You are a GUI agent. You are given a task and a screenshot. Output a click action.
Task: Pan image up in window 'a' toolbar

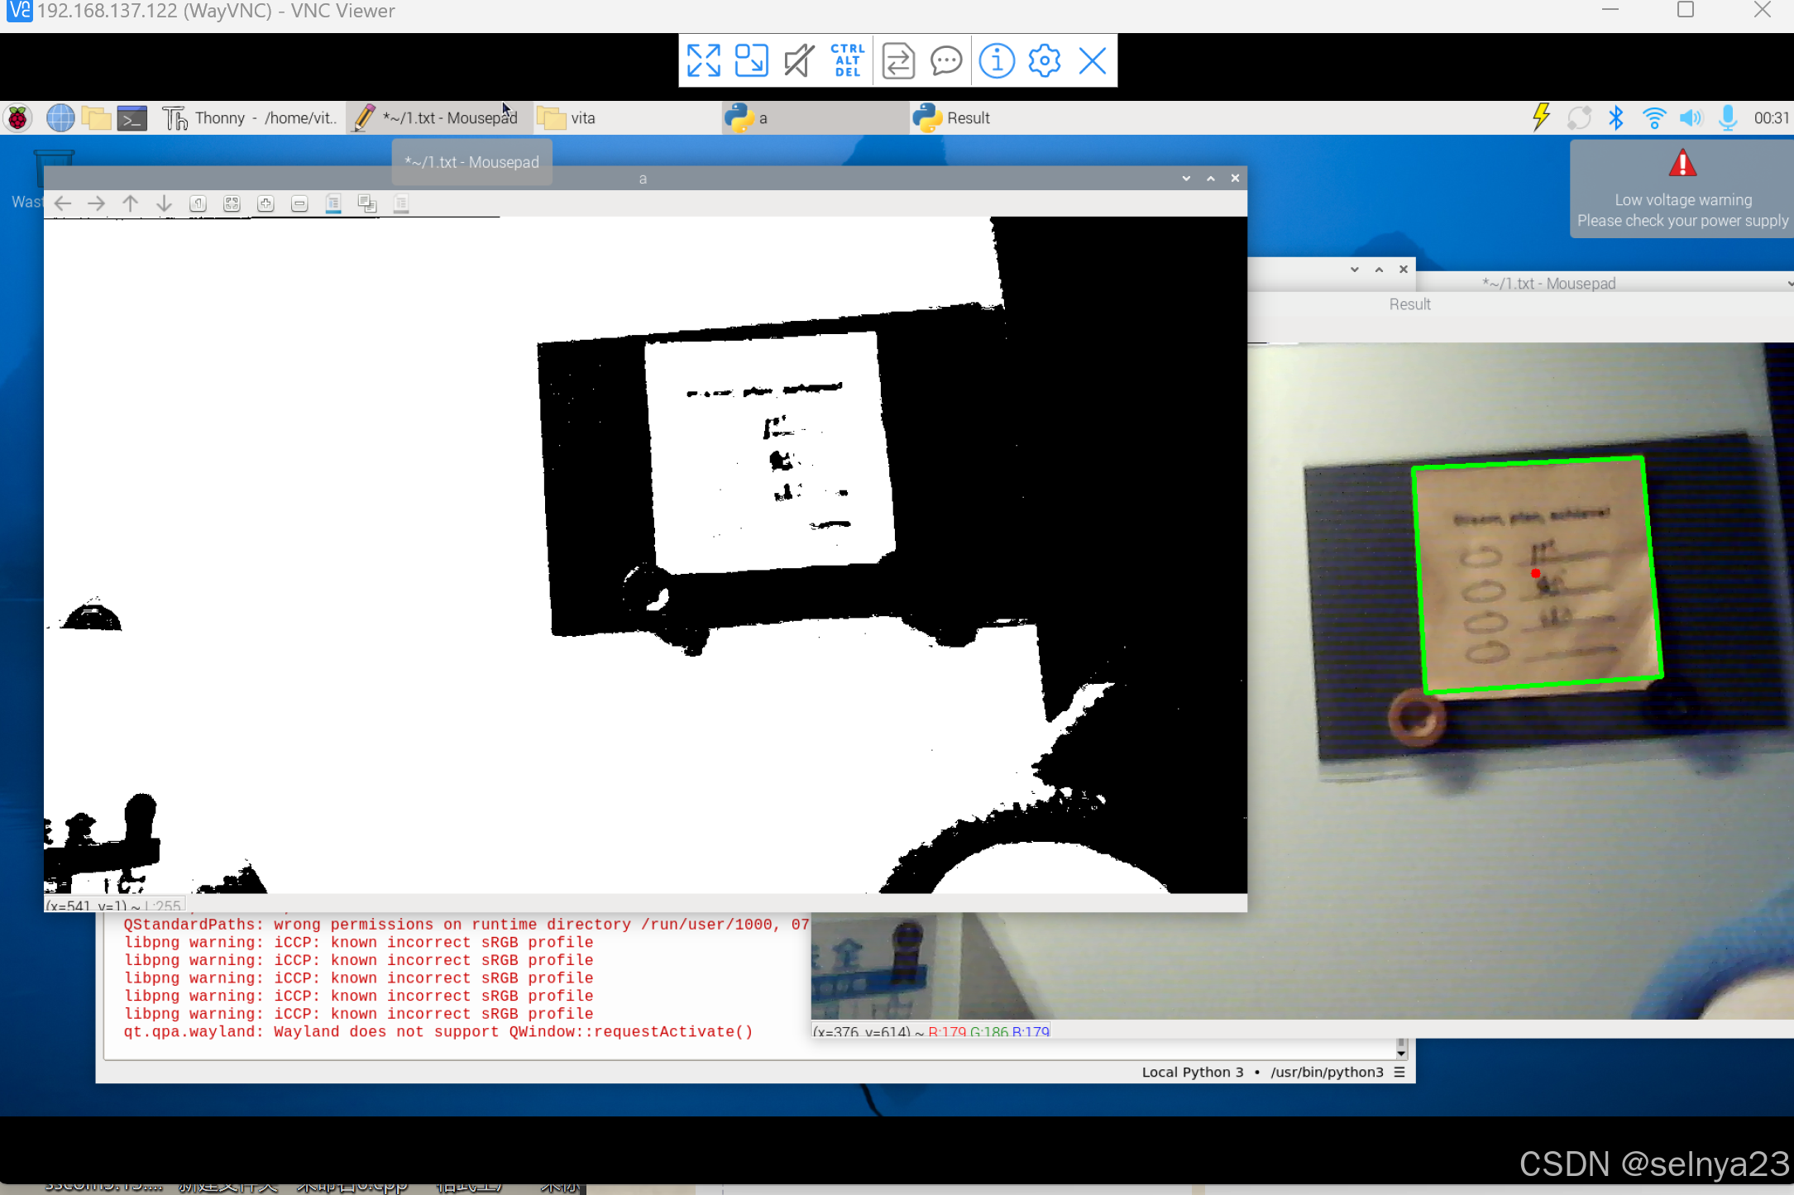coord(131,203)
